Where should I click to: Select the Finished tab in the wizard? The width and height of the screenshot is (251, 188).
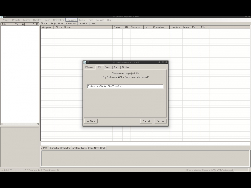pos(125,67)
